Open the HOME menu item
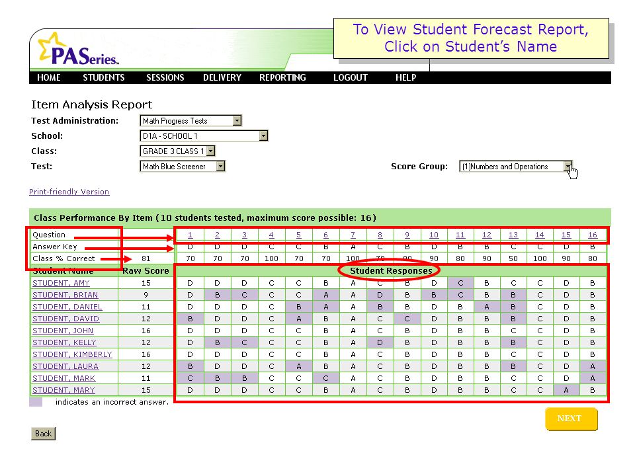This screenshot has width=635, height=476. click(x=48, y=78)
